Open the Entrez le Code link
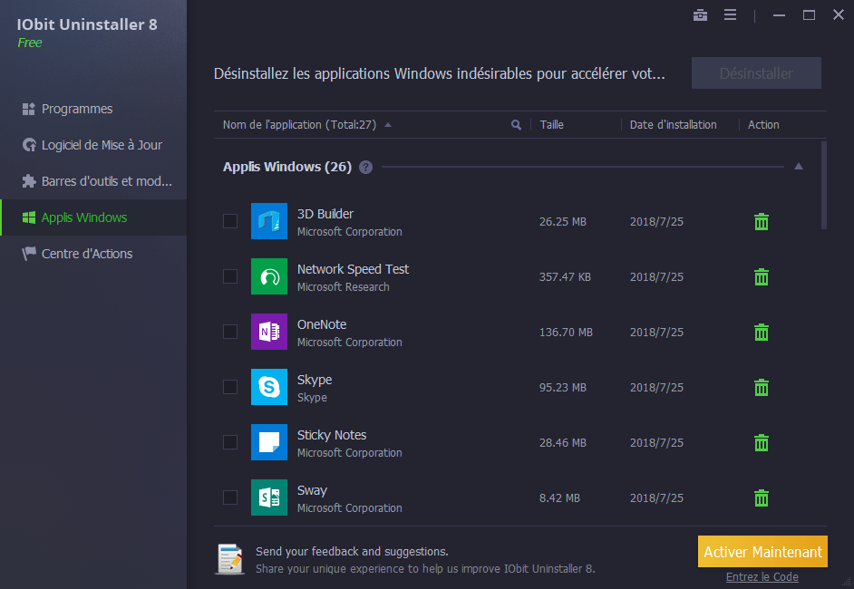854x589 pixels. point(762,577)
